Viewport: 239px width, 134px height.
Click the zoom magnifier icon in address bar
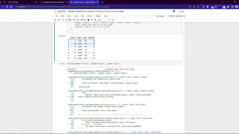pyautogui.click(x=190, y=7)
